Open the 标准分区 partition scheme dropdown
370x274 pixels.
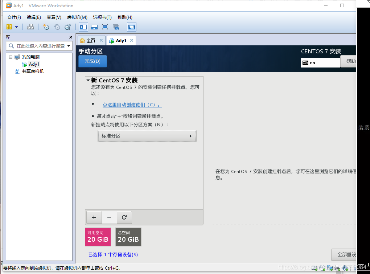[x=147, y=136]
